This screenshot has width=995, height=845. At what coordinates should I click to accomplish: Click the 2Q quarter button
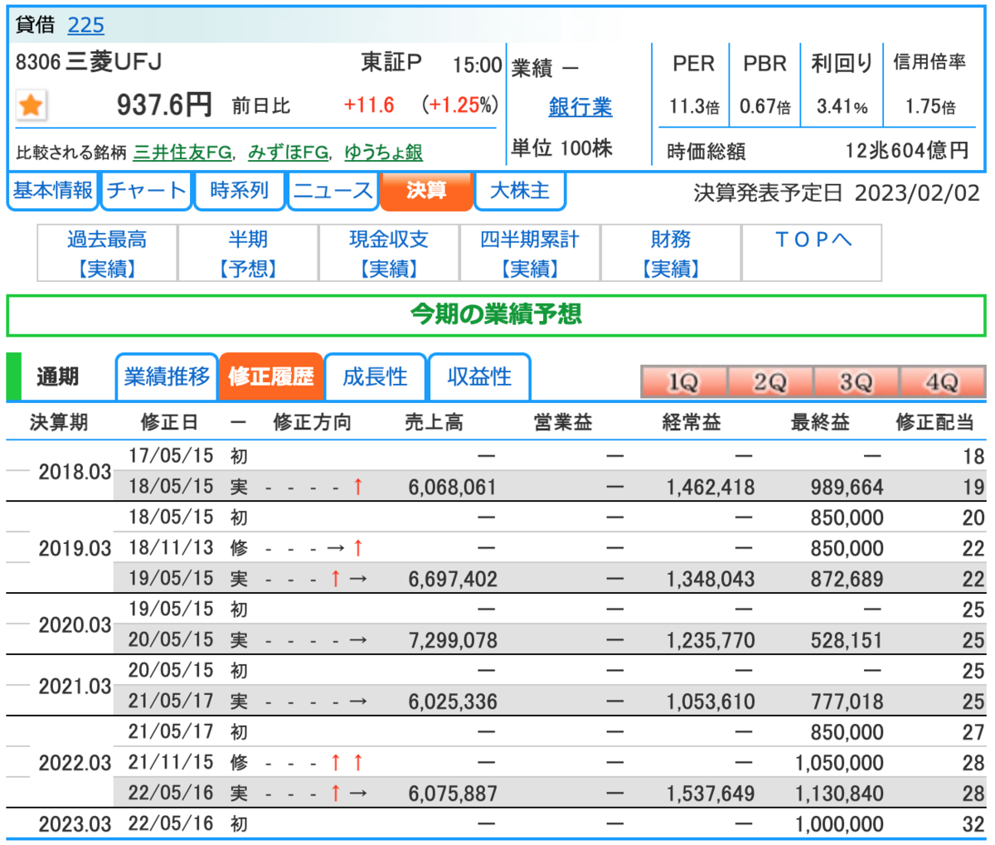(x=770, y=382)
